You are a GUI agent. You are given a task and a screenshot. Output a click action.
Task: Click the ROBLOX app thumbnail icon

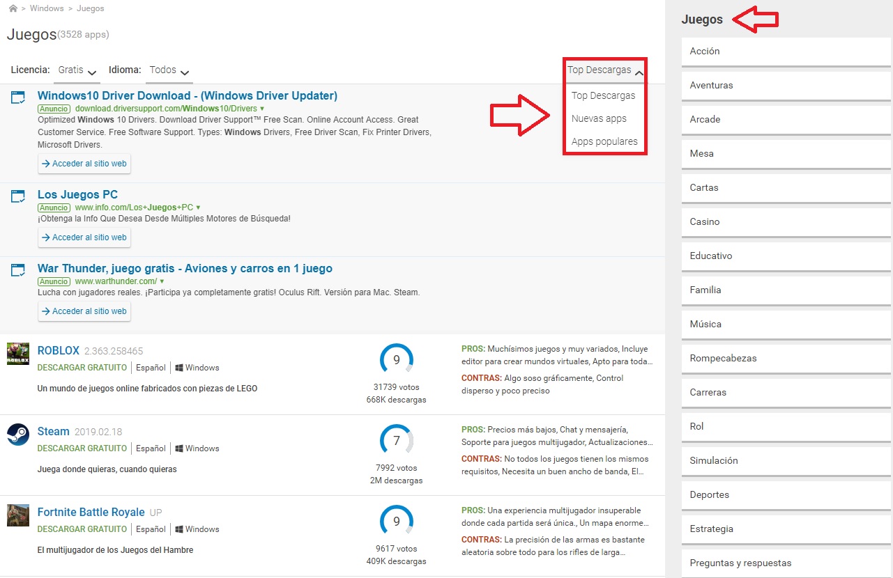[x=18, y=354]
